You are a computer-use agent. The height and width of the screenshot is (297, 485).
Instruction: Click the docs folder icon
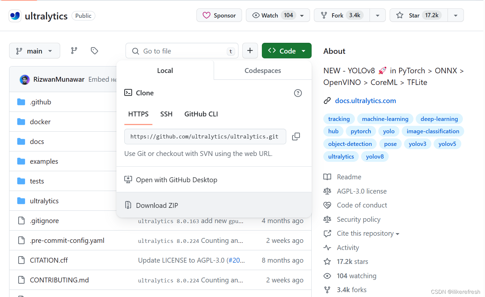tap(21, 141)
